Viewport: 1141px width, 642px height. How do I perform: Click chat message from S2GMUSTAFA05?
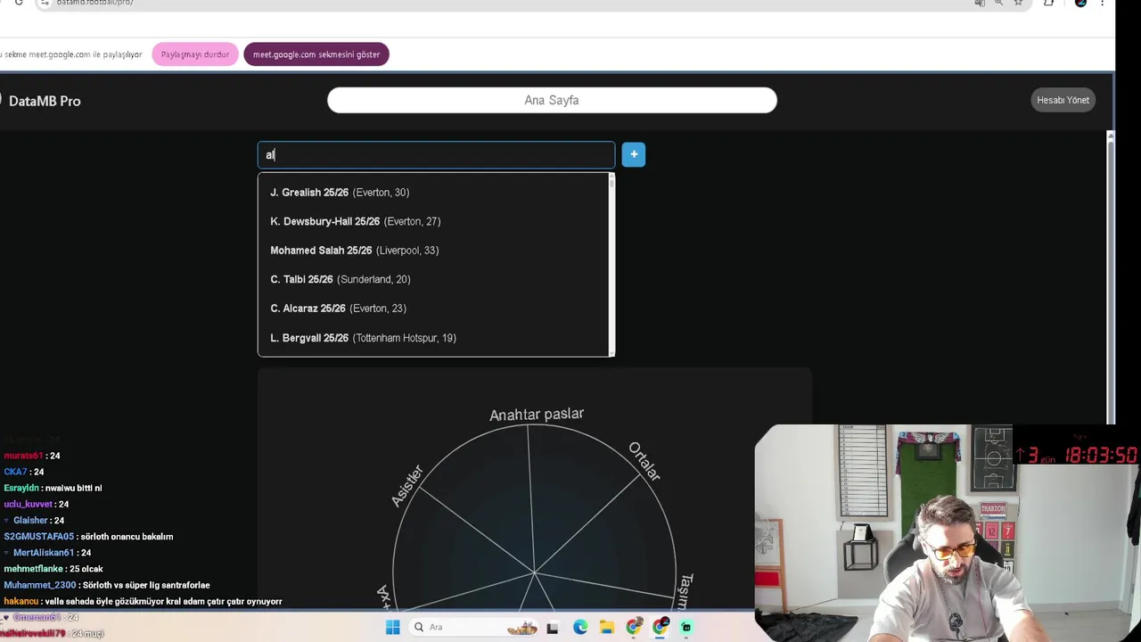click(x=88, y=537)
